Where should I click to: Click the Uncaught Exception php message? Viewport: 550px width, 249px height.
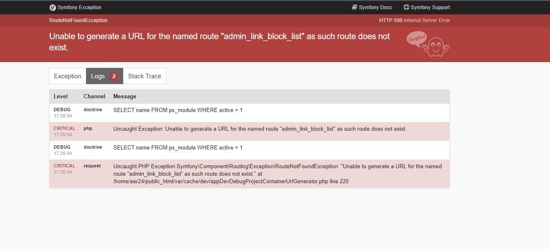click(260, 129)
